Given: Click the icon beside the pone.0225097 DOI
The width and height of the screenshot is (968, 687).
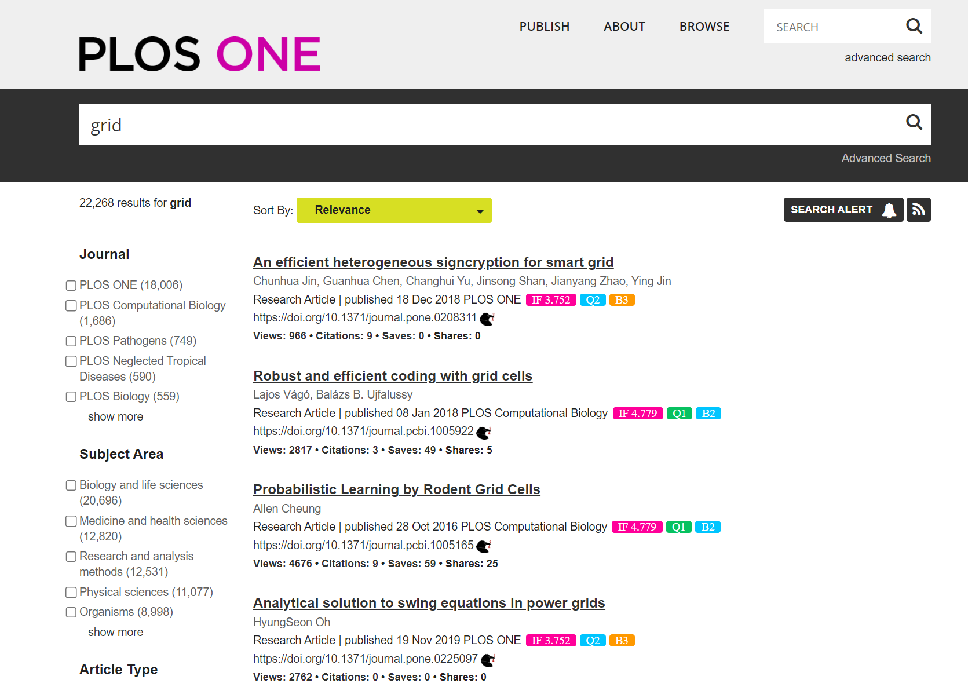Looking at the screenshot, I should (x=488, y=660).
